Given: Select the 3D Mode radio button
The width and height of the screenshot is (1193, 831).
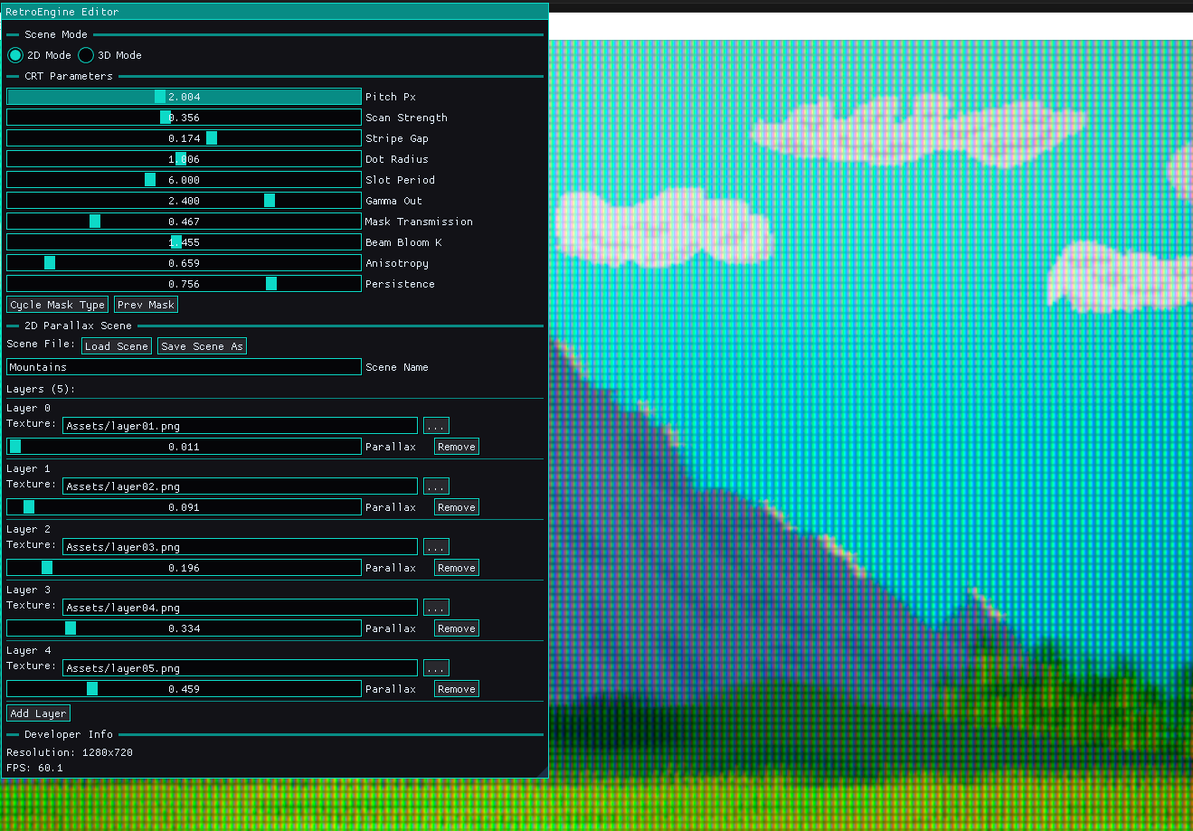Looking at the screenshot, I should point(85,54).
